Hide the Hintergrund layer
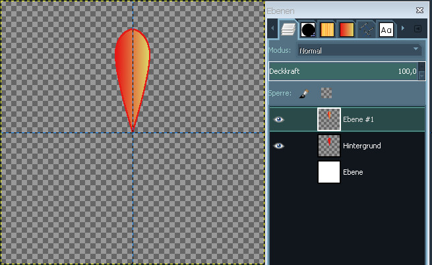 279,146
